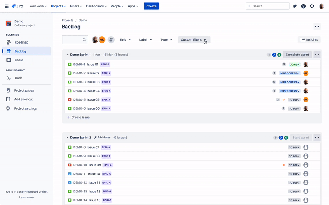Click the high priority icon on DEMO-10
The image size is (329, 205).
tap(284, 165)
